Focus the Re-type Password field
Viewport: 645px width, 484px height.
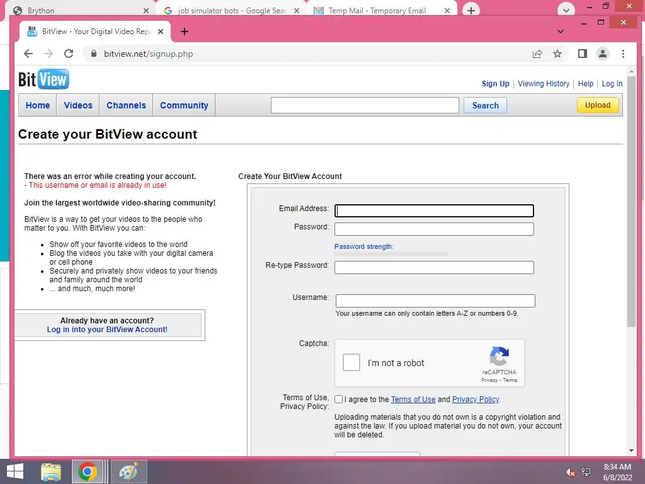tap(434, 267)
